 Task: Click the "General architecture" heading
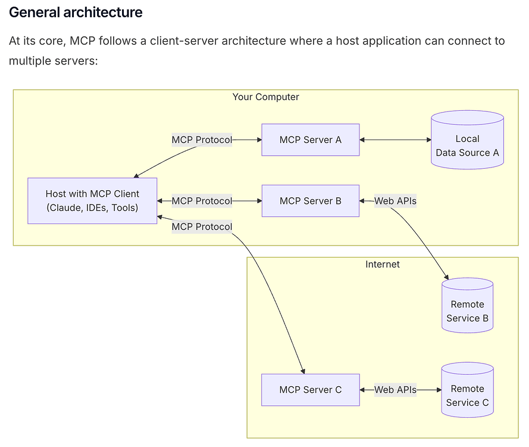coord(76,12)
